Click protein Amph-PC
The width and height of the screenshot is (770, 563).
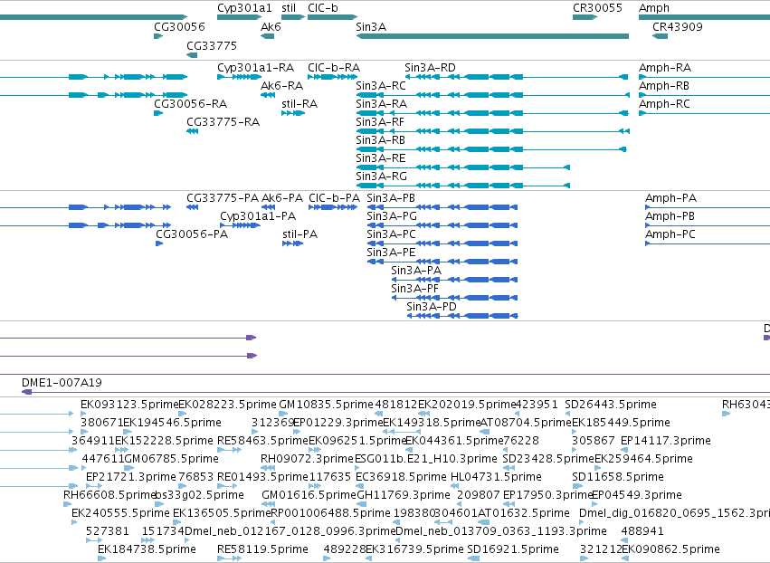(x=670, y=234)
